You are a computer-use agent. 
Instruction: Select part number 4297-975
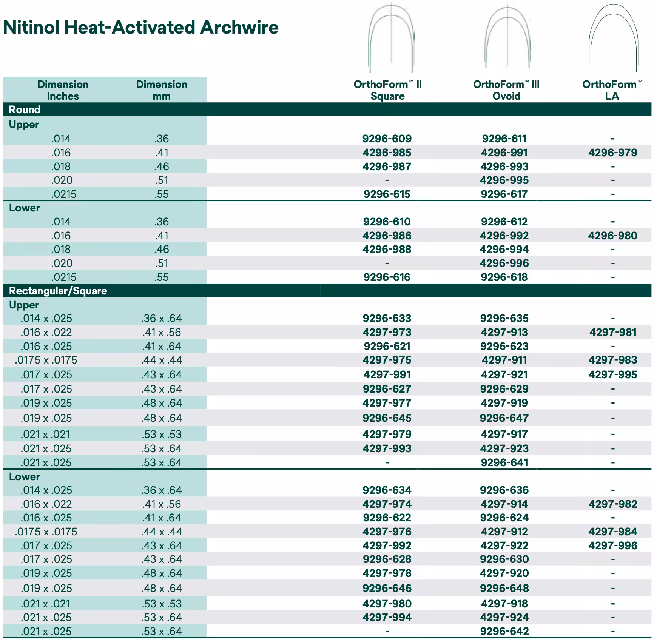(387, 360)
